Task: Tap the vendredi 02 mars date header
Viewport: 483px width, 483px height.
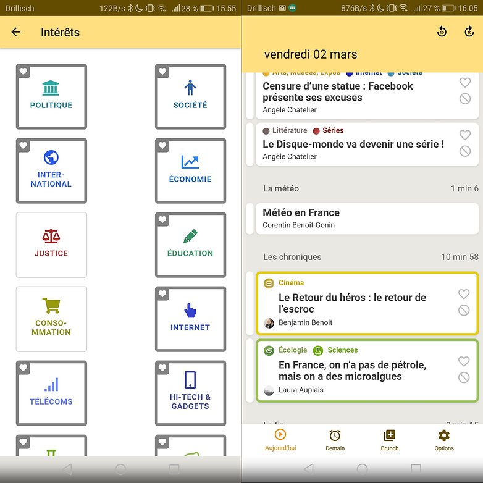Action: (311, 54)
